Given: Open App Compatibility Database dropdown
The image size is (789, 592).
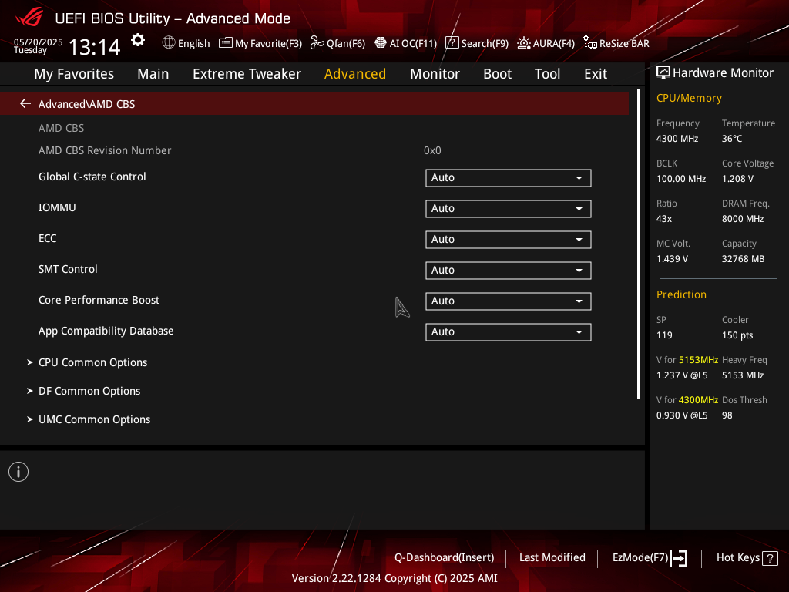Looking at the screenshot, I should [509, 331].
